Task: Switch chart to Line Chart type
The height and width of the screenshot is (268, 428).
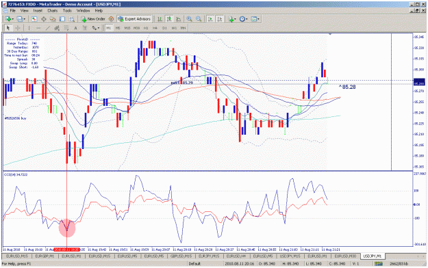Action: click(178, 19)
